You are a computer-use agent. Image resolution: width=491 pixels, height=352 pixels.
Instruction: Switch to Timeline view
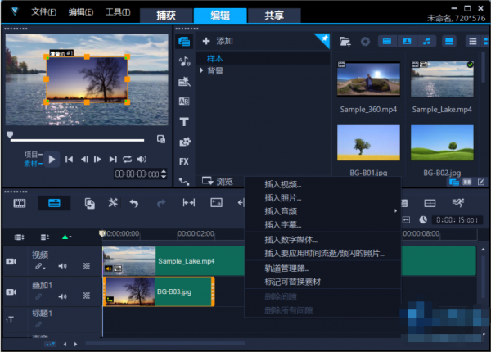pos(54,204)
